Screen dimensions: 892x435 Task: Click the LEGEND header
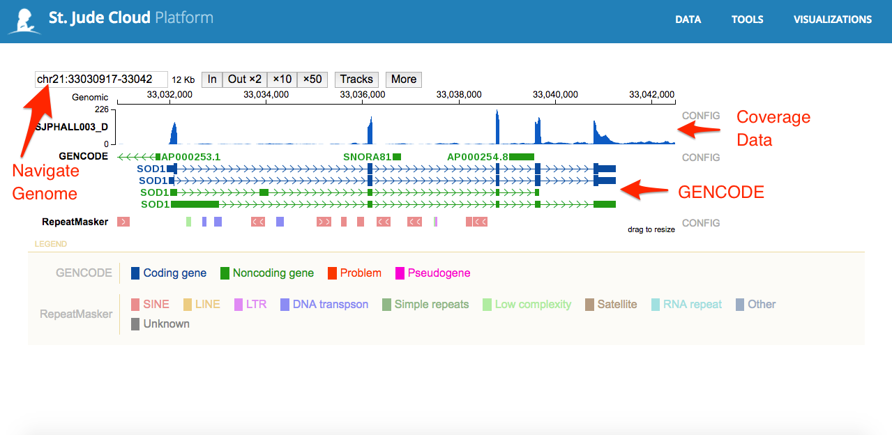[x=51, y=244]
